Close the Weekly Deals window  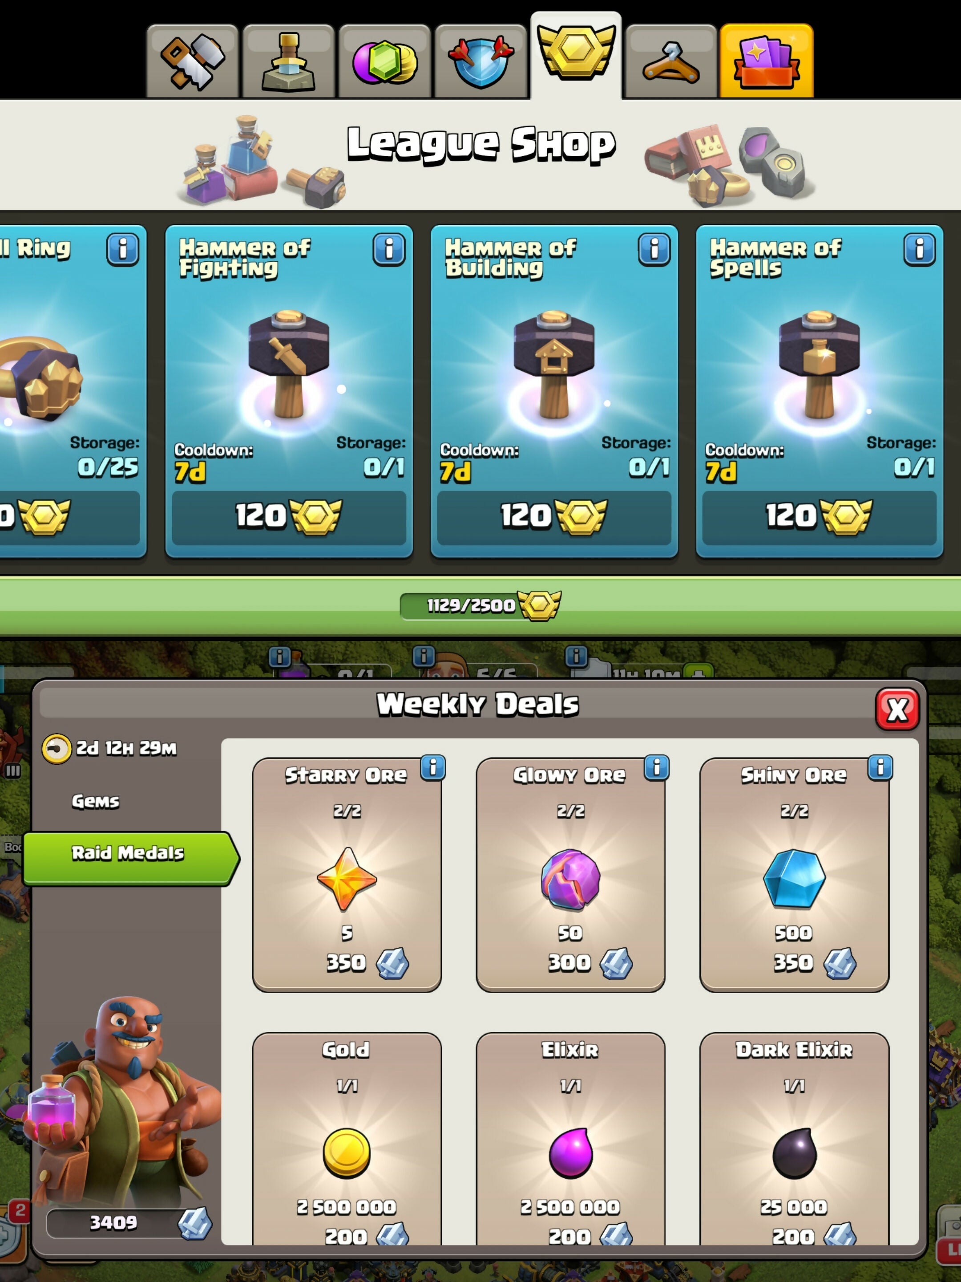(896, 709)
